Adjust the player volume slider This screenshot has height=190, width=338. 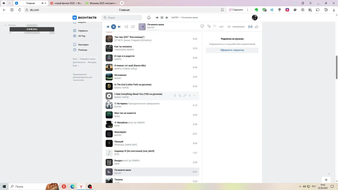pos(238,27)
